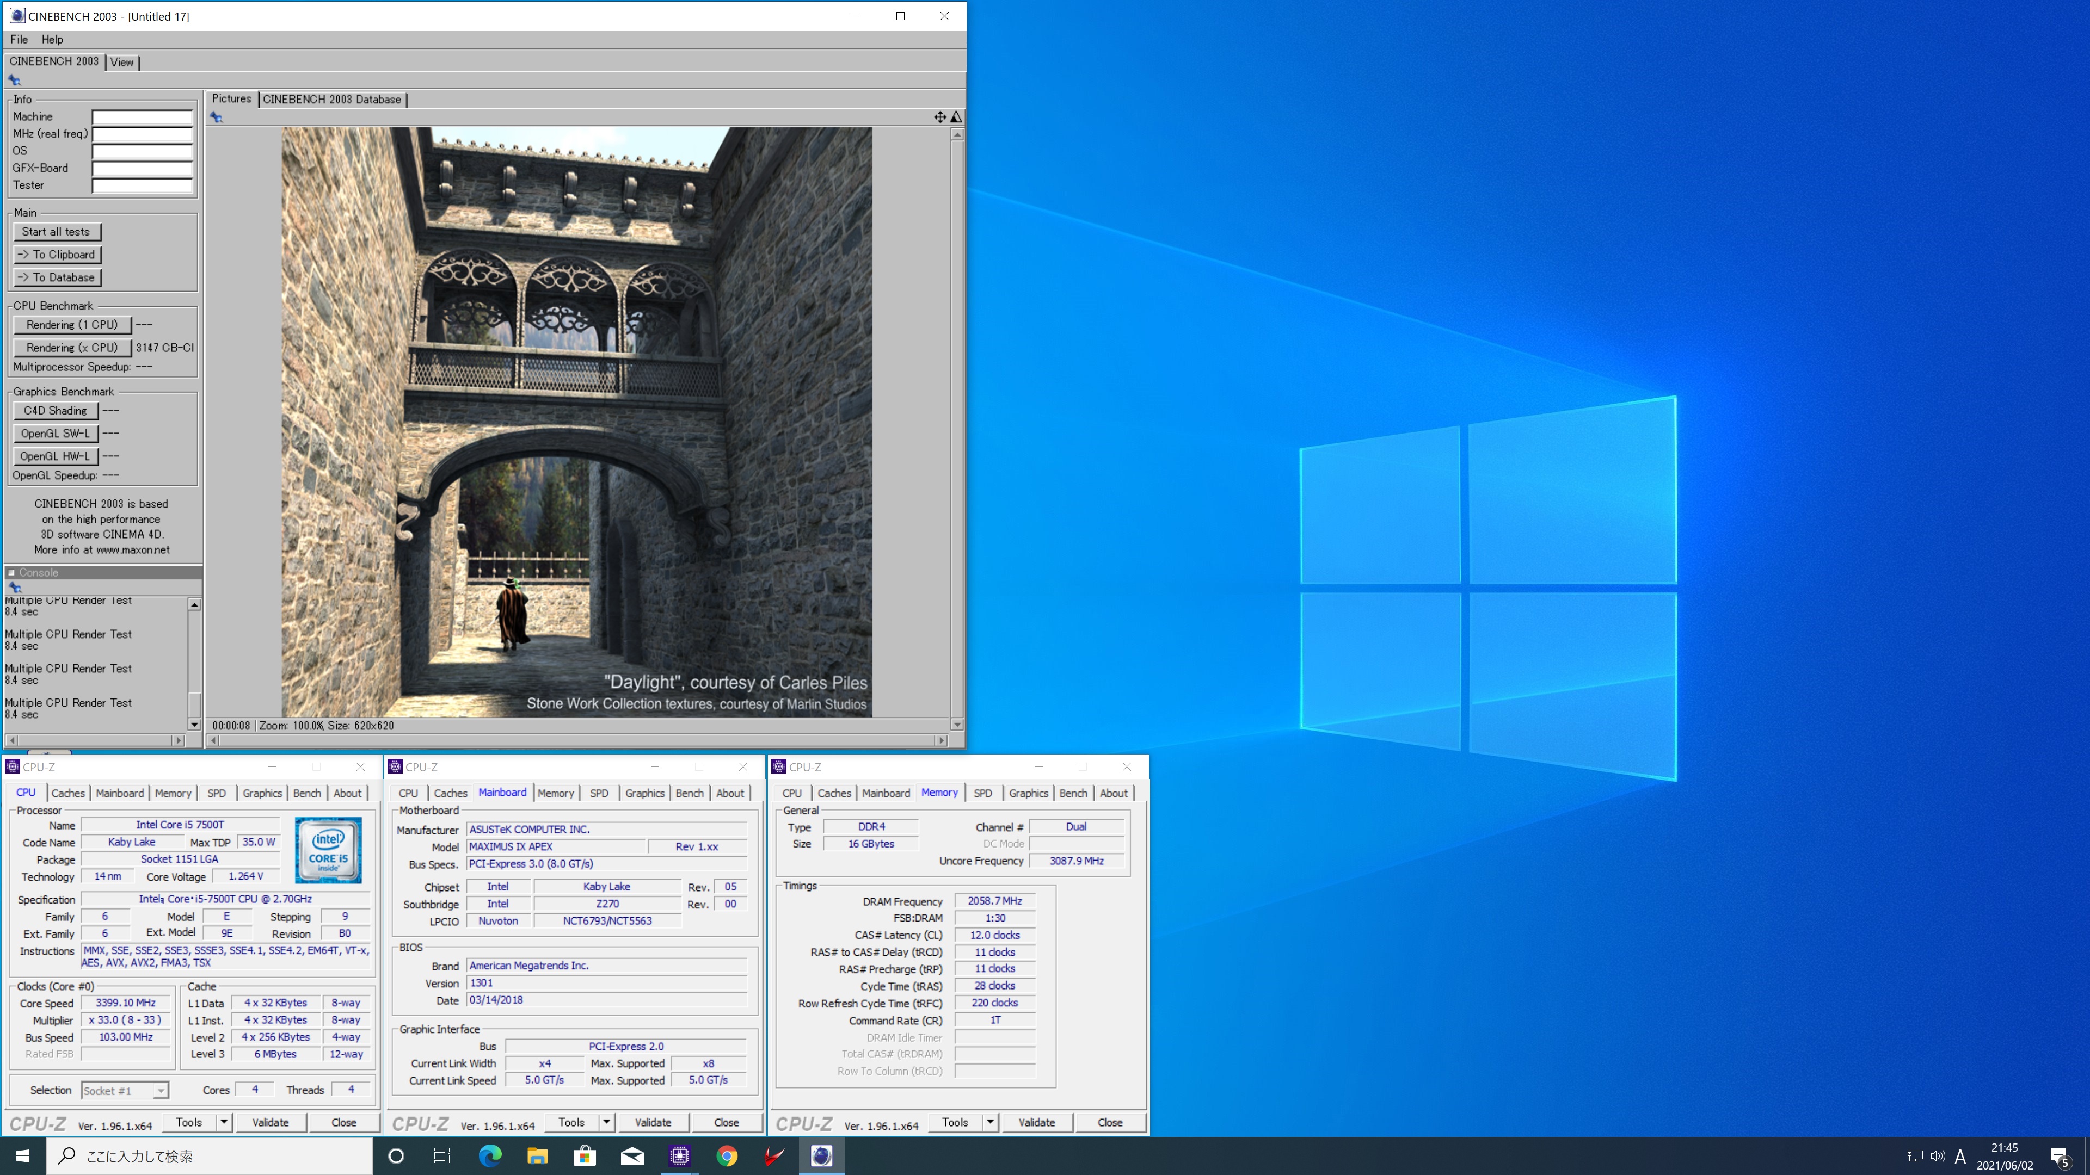Toggle the Console panel header square
The image size is (2090, 1175).
tap(11, 572)
